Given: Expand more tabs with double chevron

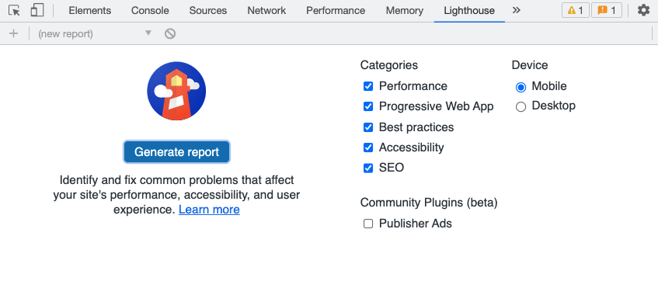Looking at the screenshot, I should coord(517,11).
